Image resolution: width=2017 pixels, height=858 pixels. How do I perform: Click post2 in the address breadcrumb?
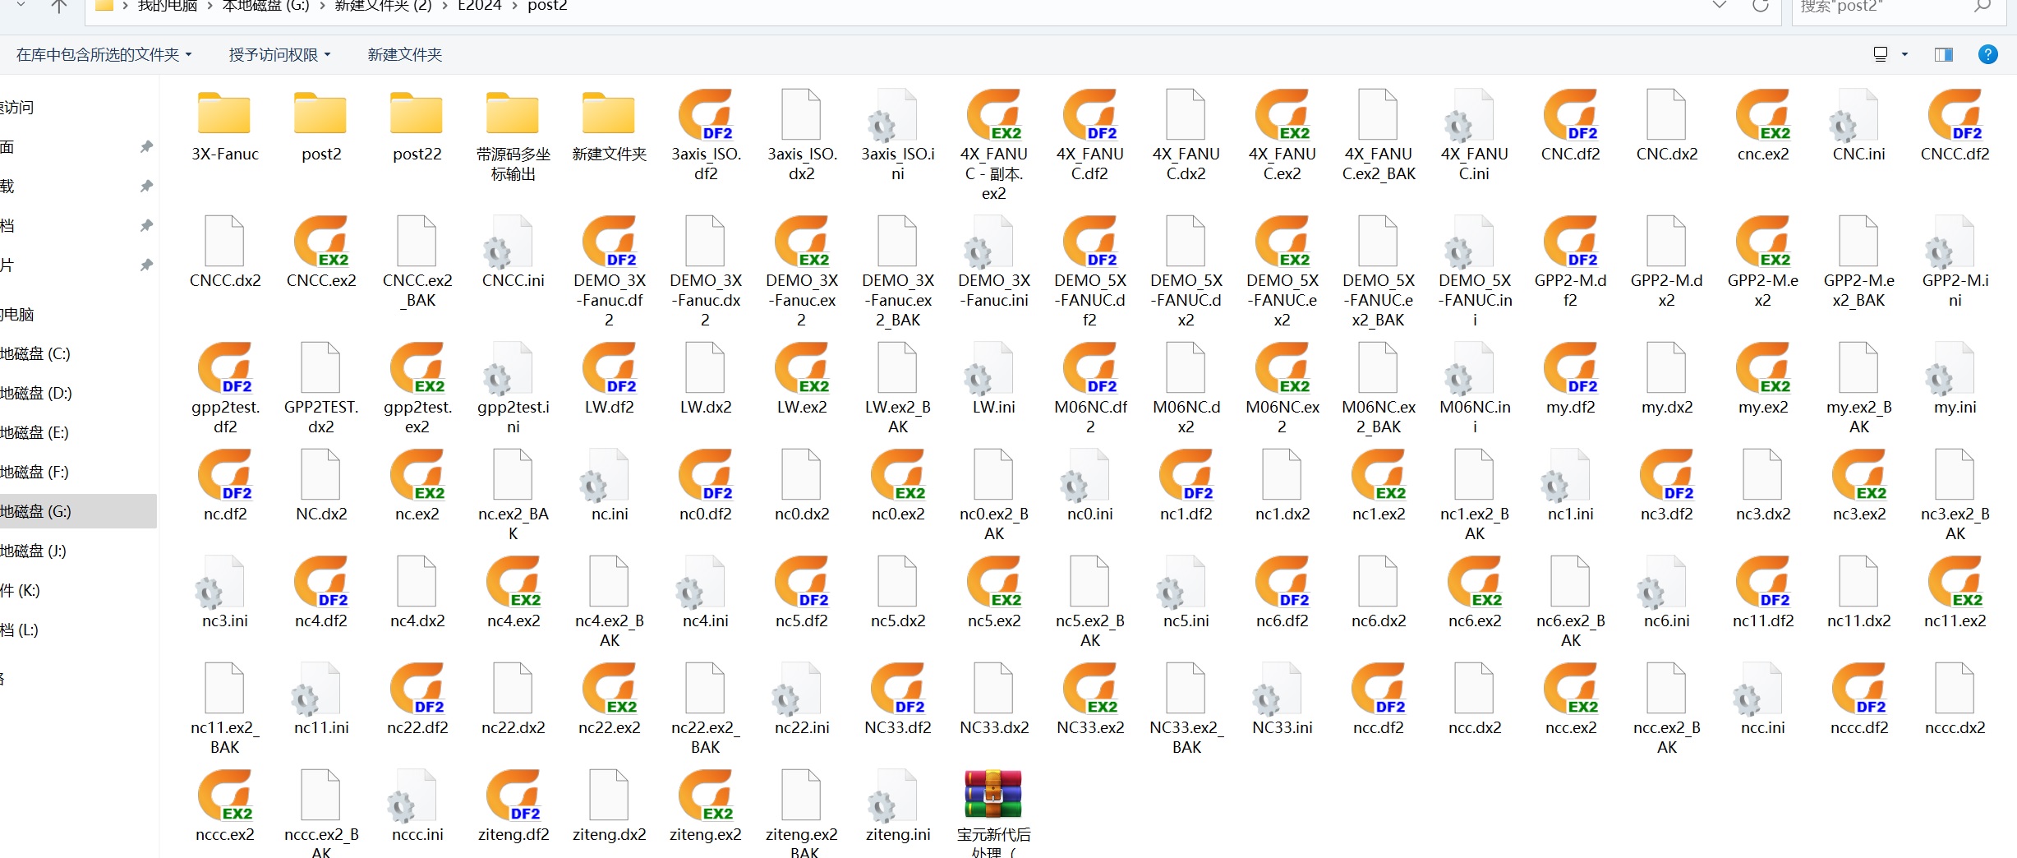click(547, 6)
